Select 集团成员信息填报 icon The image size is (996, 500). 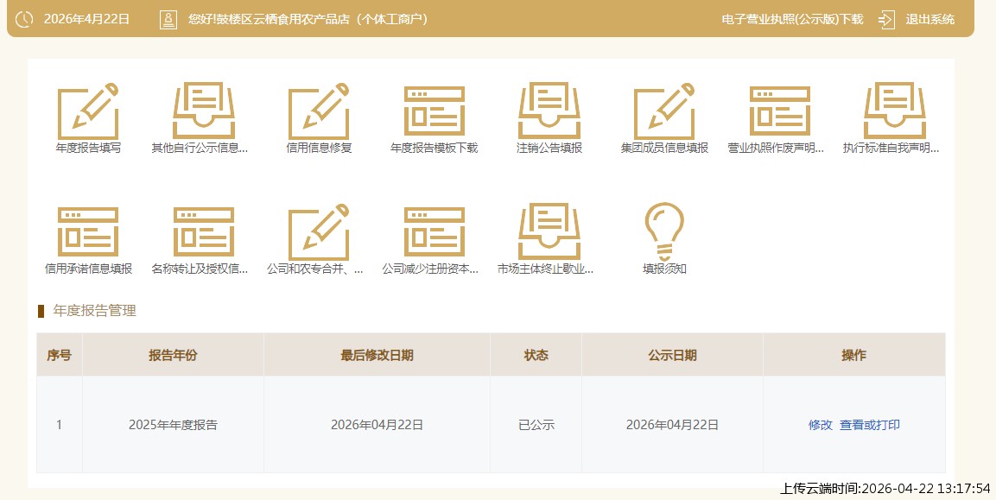pos(664,111)
